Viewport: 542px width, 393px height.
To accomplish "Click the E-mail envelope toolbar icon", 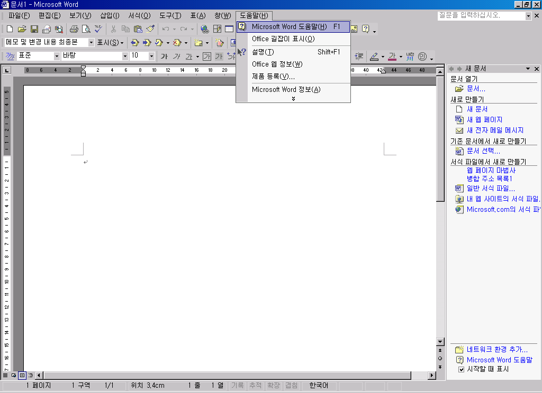I will pyautogui.click(x=47, y=29).
